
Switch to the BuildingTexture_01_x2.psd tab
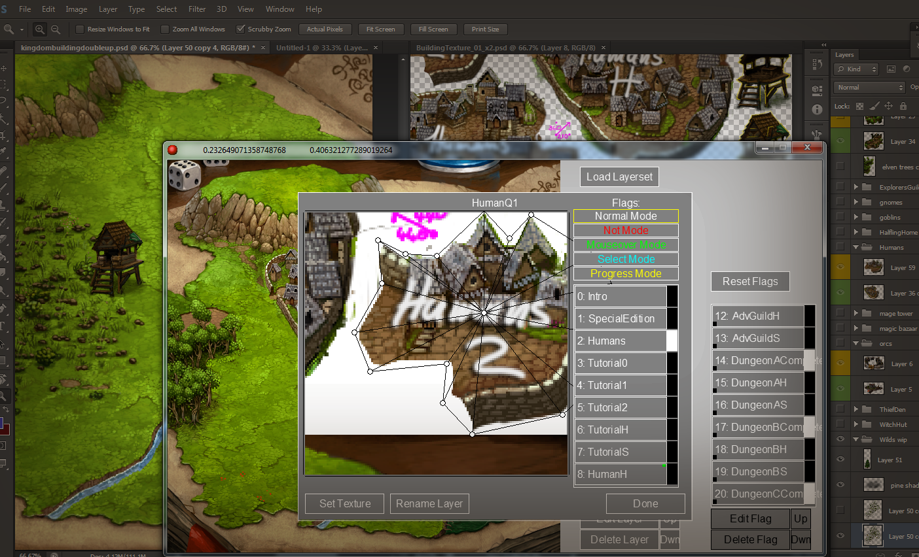[505, 48]
